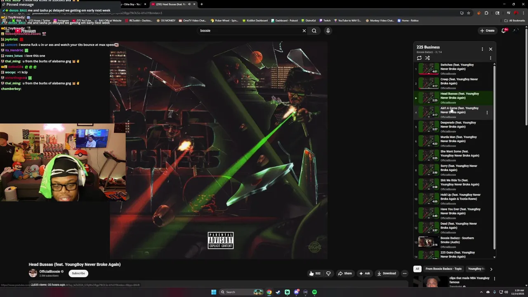Like the video with thumbs up
The height and width of the screenshot is (297, 528).
tap(315, 273)
